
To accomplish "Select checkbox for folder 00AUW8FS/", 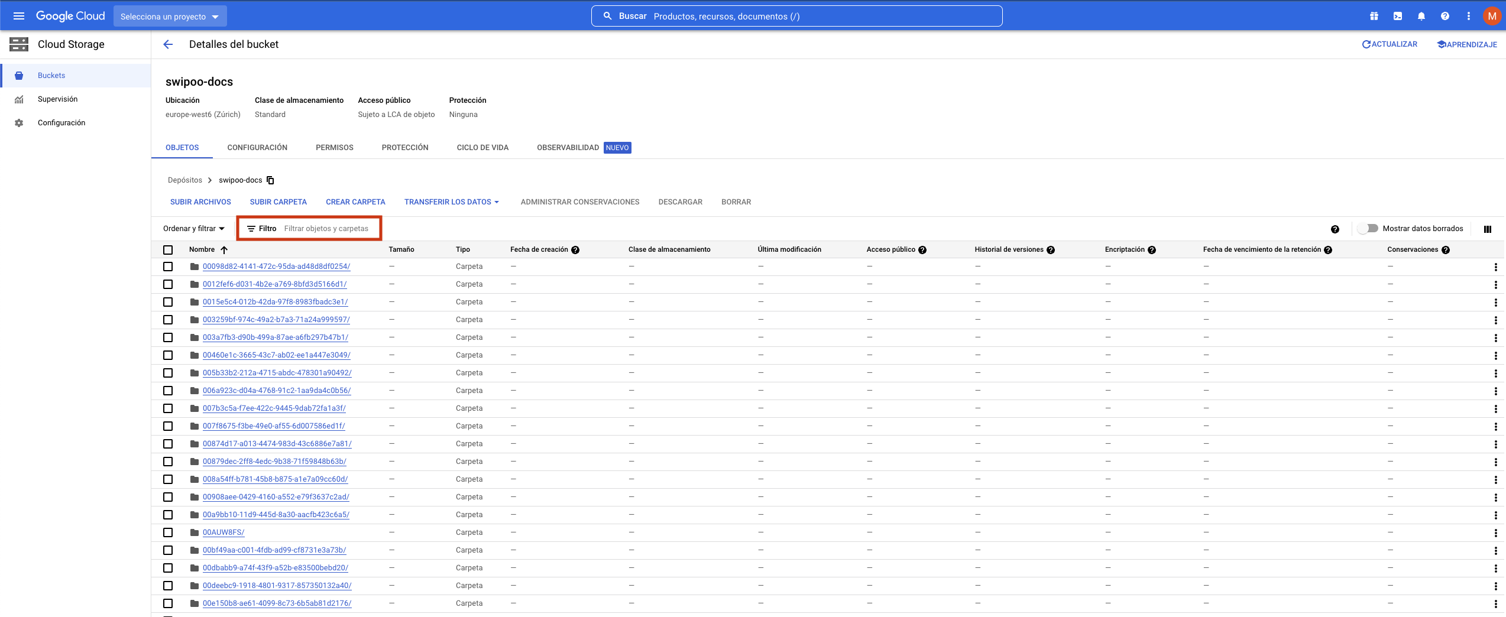I will click(x=168, y=532).
